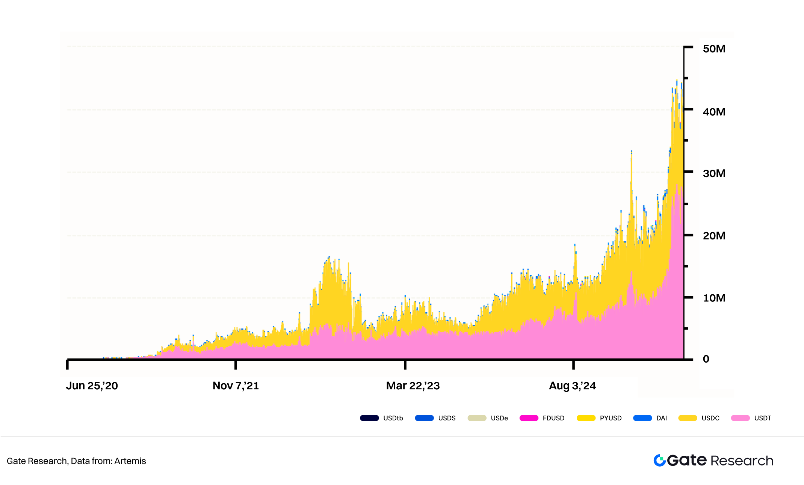
Task: Click the Gate Research brand text
Action: pos(720,461)
